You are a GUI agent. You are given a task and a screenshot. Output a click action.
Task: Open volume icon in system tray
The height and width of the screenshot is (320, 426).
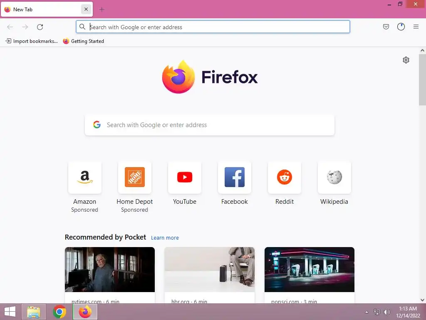[387, 312]
